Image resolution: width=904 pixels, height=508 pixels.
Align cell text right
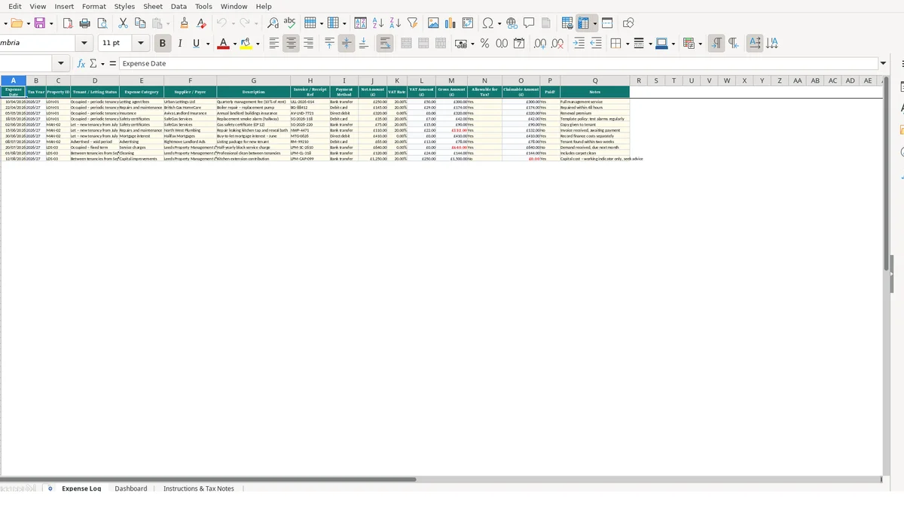pos(308,44)
